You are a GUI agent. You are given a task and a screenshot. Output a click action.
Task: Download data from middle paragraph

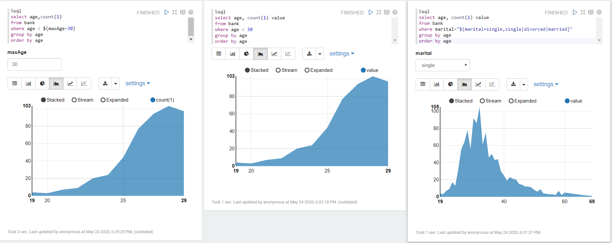(x=309, y=54)
